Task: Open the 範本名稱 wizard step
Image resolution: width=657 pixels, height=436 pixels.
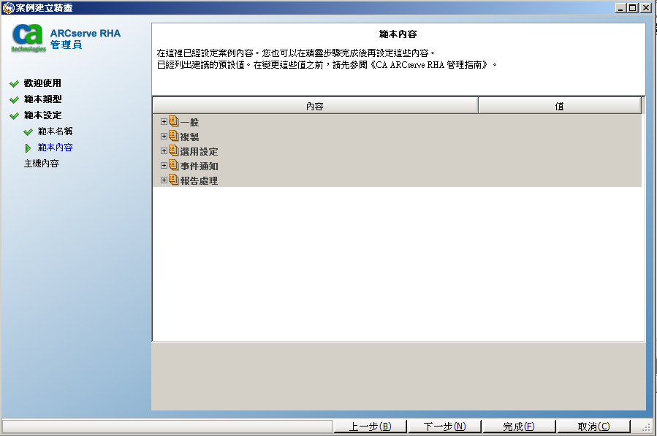Action: [55, 131]
